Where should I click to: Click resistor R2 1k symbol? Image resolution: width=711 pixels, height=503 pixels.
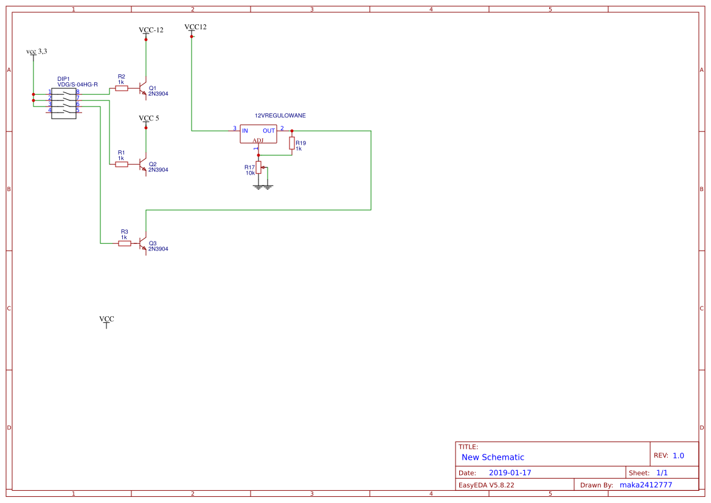[x=121, y=88]
